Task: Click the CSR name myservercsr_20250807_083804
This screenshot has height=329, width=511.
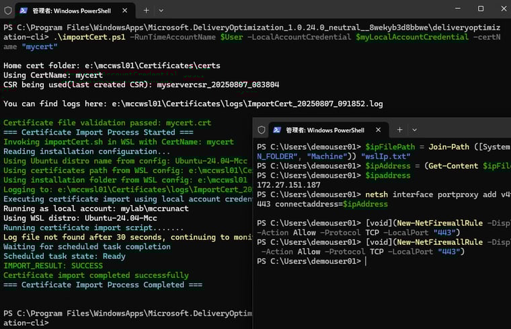Action: click(218, 85)
